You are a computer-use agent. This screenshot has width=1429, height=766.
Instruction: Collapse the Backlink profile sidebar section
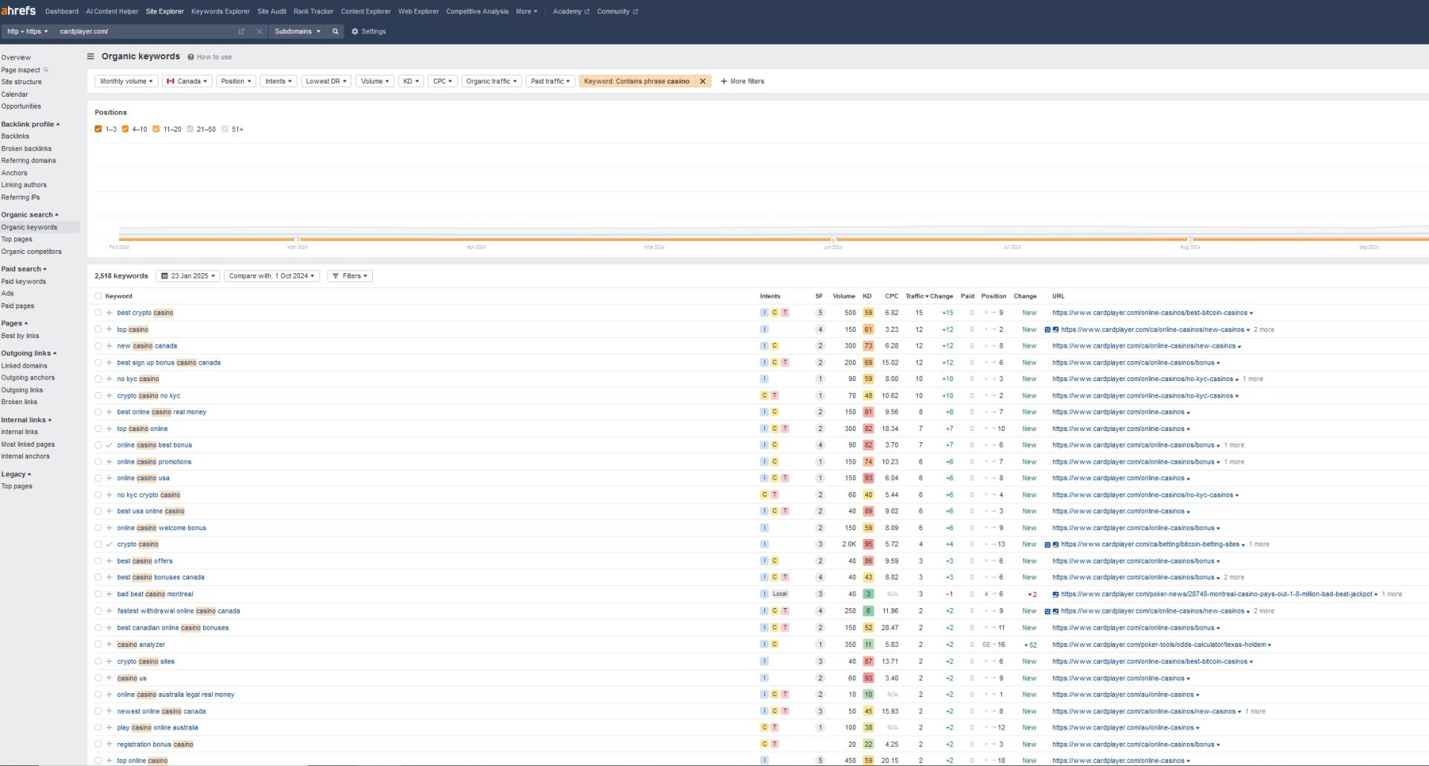click(30, 124)
